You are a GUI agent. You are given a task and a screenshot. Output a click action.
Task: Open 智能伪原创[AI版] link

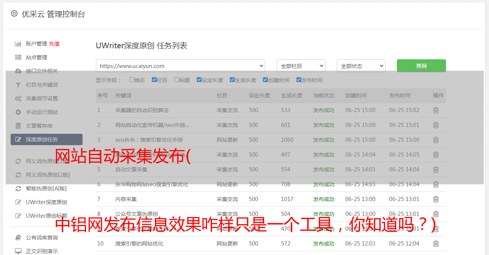(46, 188)
